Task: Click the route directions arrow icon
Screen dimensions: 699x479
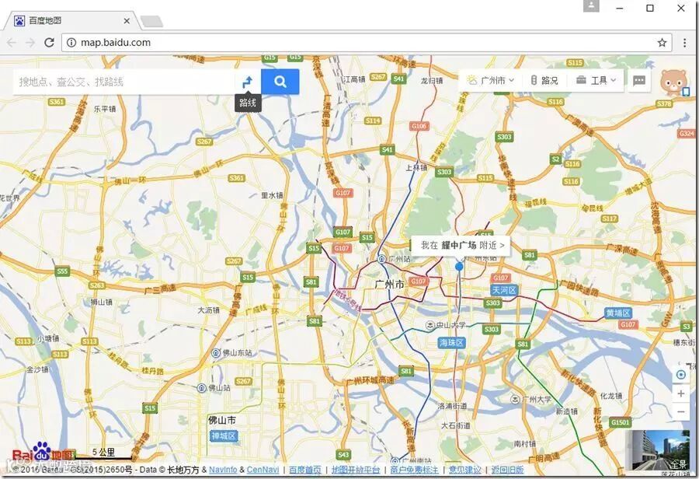Action: pyautogui.click(x=248, y=82)
